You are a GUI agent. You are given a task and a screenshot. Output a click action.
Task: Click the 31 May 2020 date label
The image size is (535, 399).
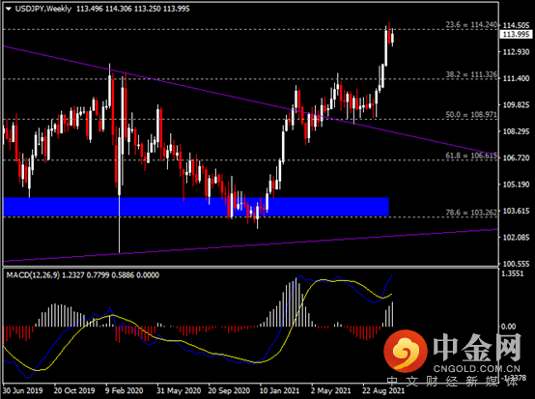click(179, 390)
